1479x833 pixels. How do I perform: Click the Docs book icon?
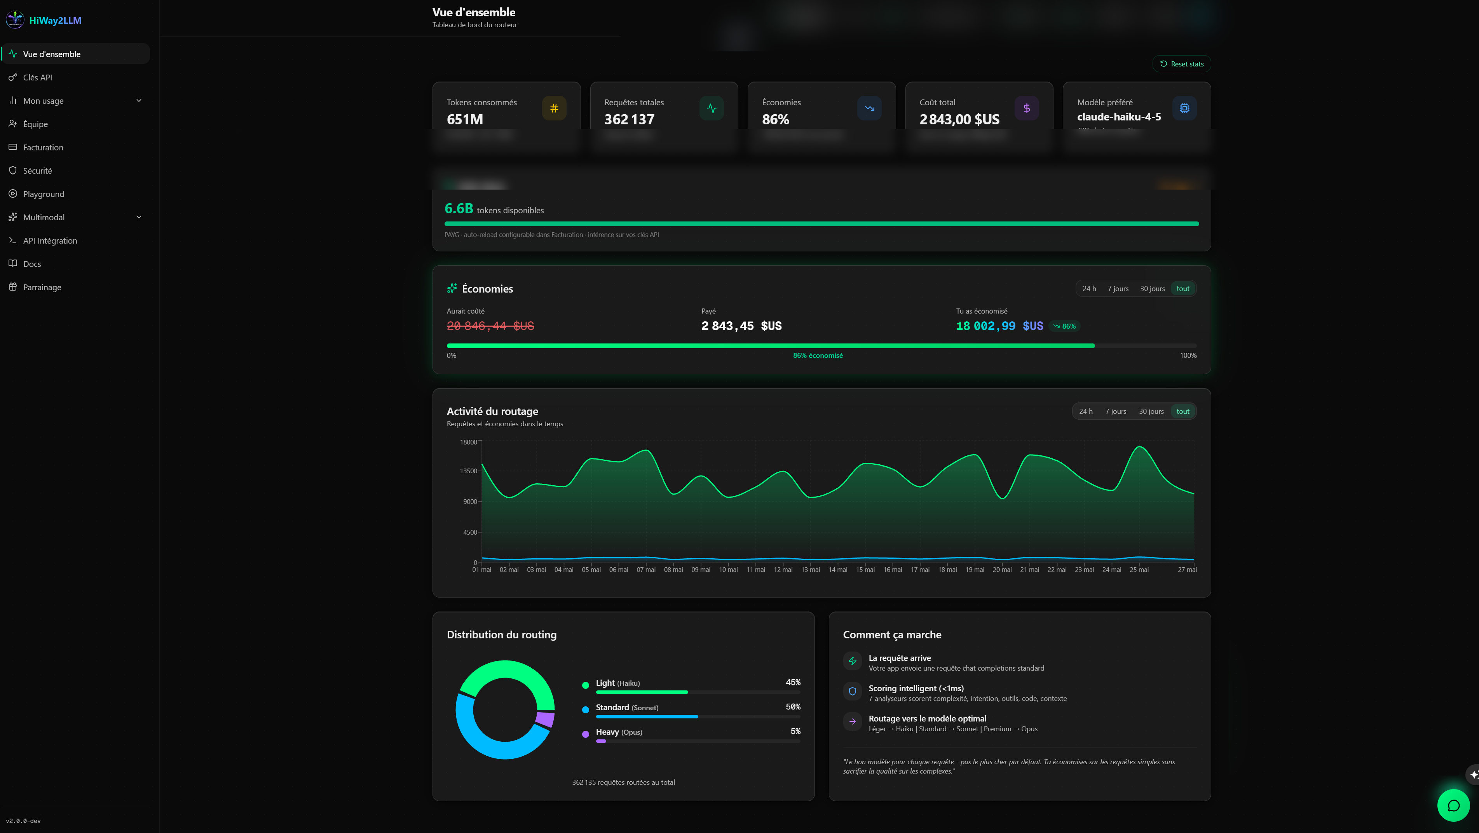click(13, 263)
